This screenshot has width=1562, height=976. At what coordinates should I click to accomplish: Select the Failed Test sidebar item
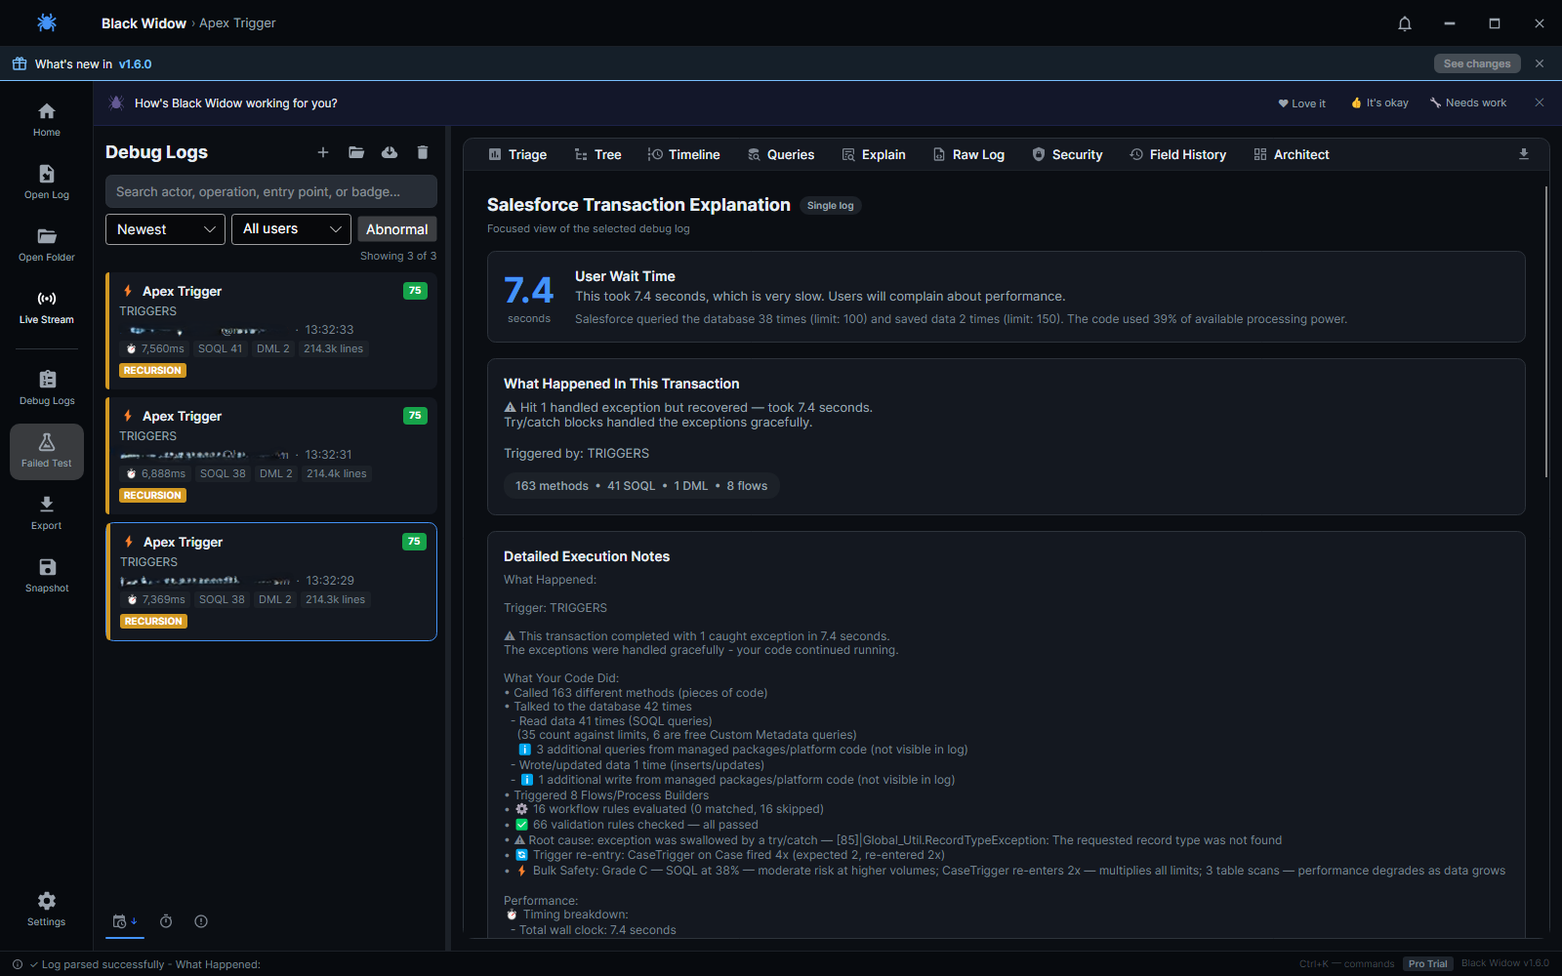[x=47, y=451]
